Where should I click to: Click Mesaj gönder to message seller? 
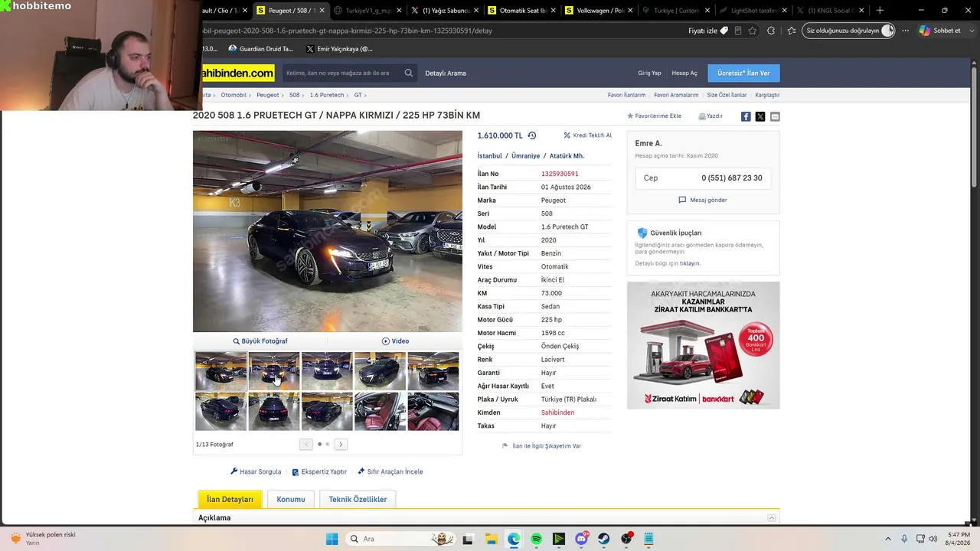[x=703, y=200]
